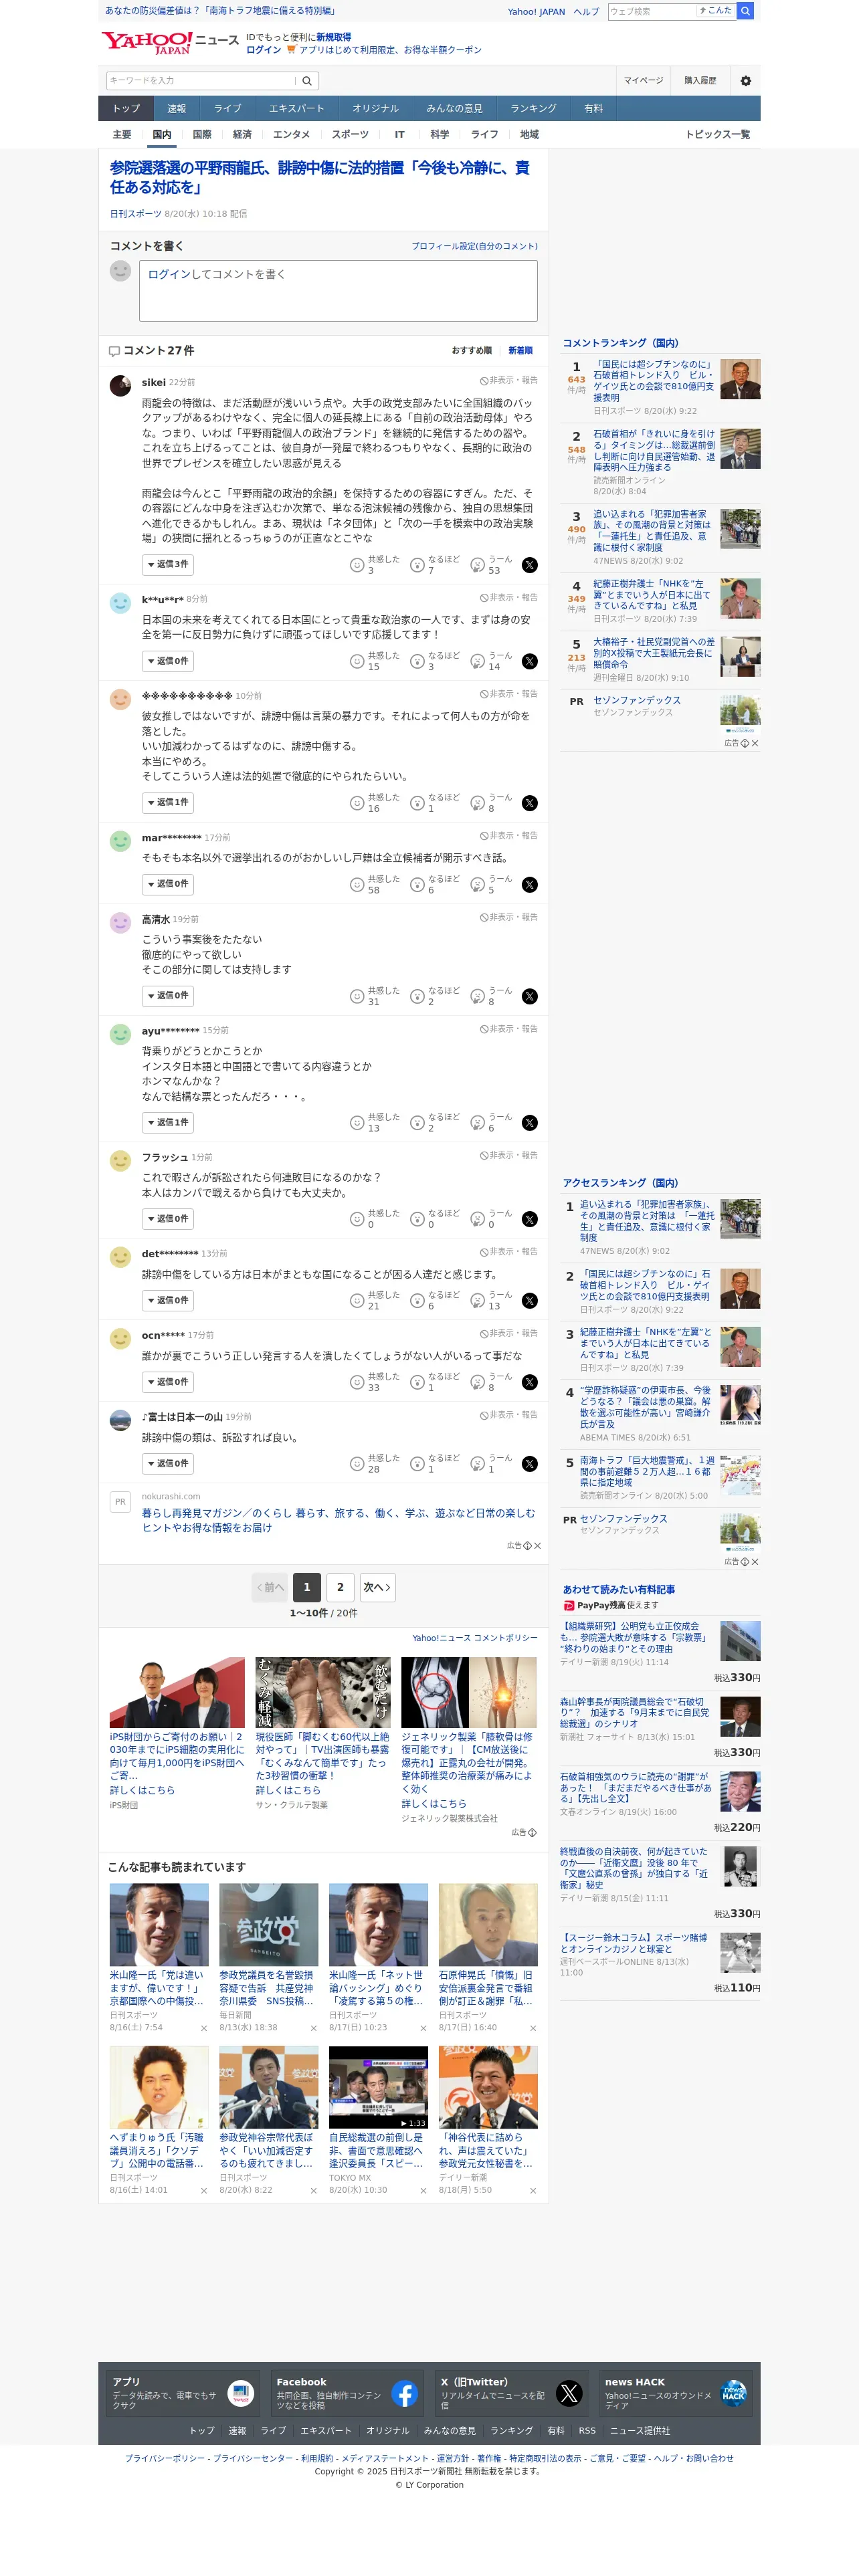Click なるほど icon on sikei's comment
Screen dimensions: 859x2576
[x=418, y=565]
